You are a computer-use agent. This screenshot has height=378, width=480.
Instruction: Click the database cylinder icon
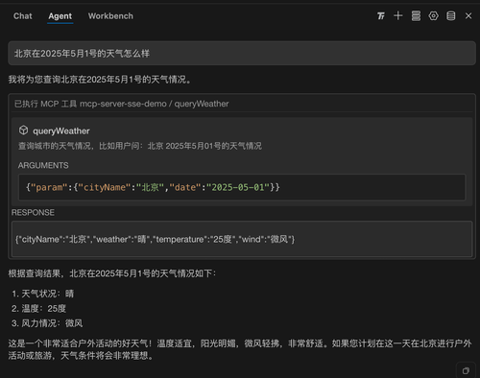451,15
